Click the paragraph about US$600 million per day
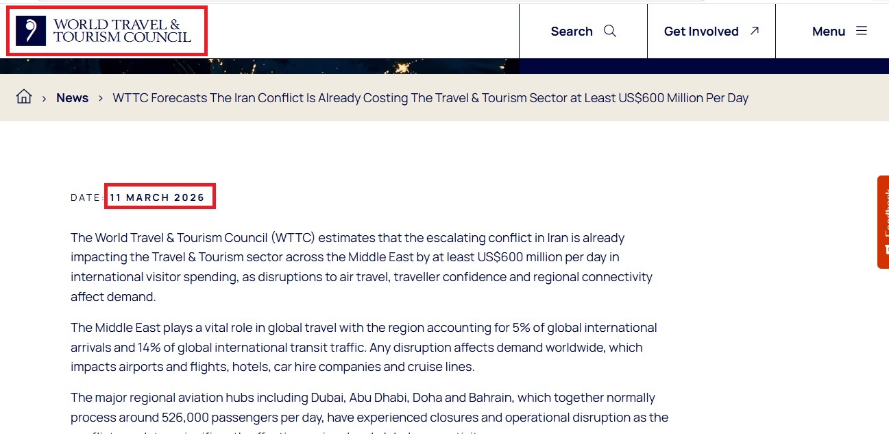Screen dimensions: 889x434 (x=362, y=267)
